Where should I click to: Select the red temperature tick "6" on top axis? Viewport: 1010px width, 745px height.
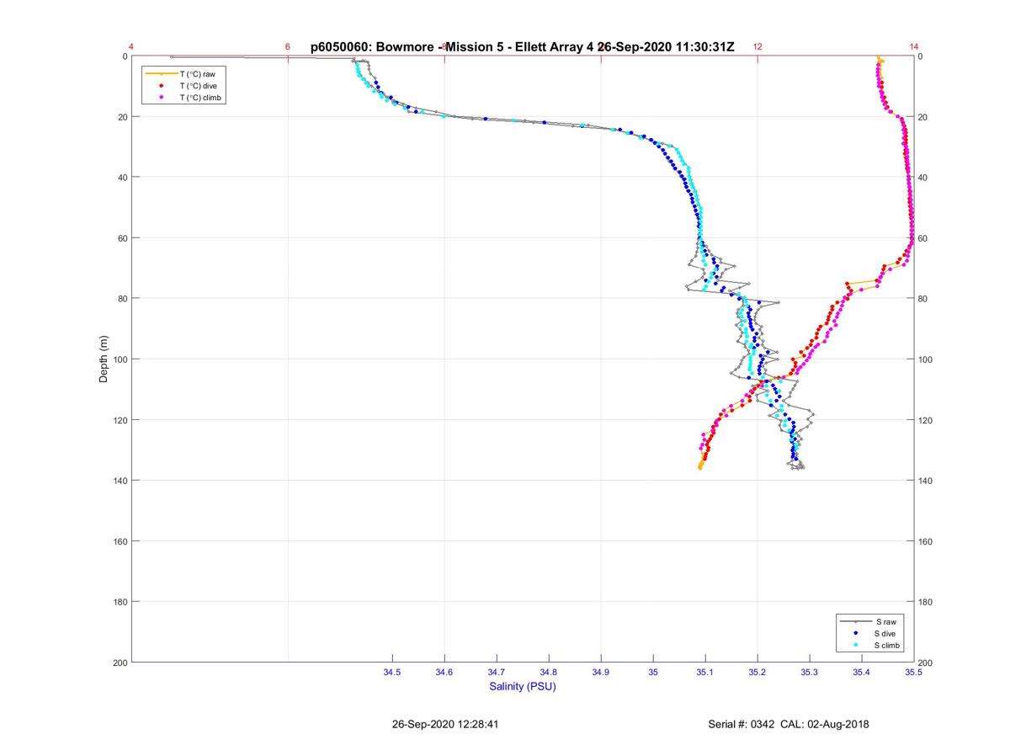pyautogui.click(x=288, y=47)
